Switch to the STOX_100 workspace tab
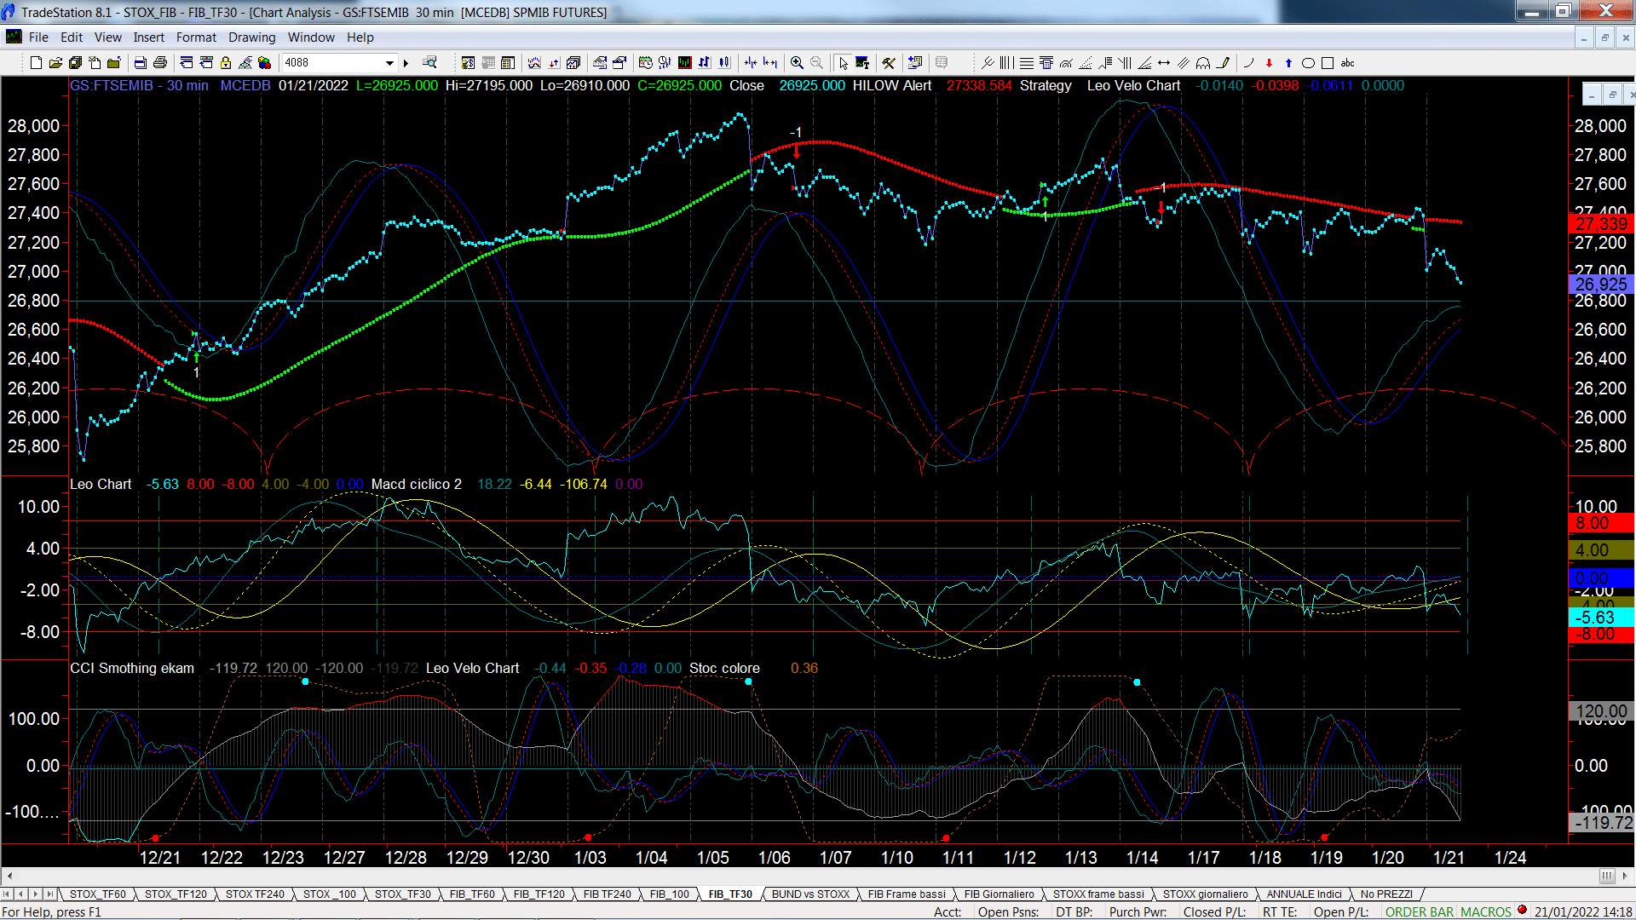The image size is (1636, 920). coord(330,894)
